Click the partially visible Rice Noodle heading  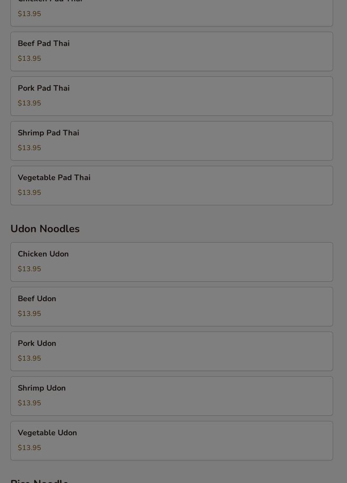click(39, 480)
